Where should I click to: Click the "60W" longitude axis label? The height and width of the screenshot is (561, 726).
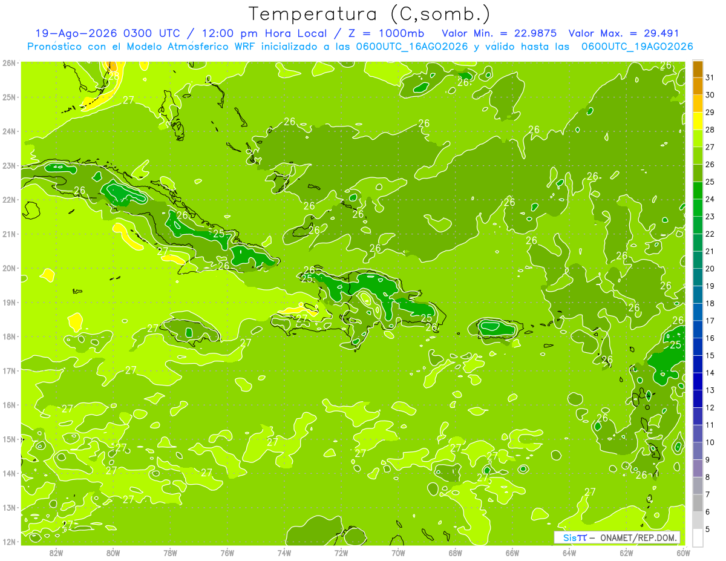click(682, 552)
